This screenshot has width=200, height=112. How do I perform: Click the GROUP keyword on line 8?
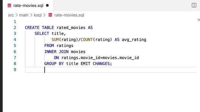pyautogui.click(x=50, y=63)
